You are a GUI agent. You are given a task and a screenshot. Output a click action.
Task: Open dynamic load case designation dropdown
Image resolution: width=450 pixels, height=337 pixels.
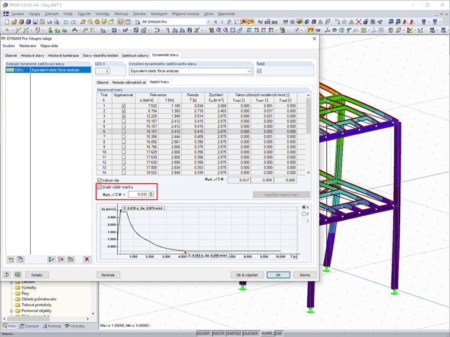click(249, 71)
